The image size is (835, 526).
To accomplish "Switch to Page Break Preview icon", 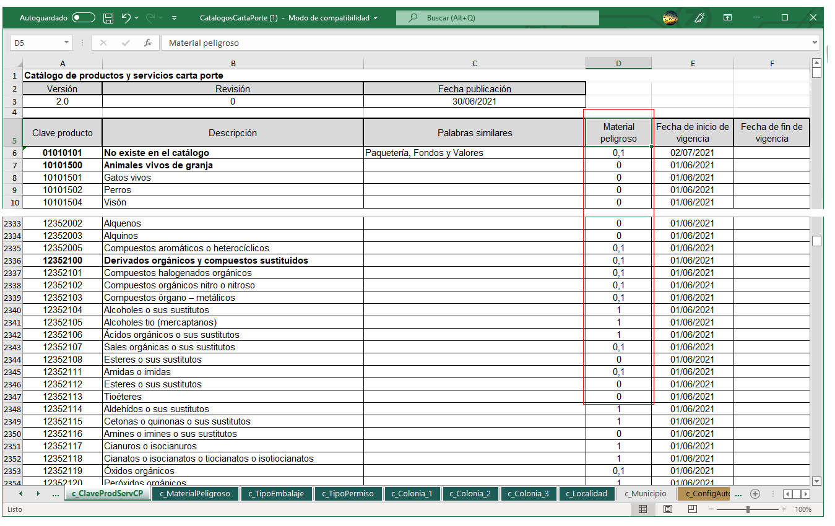I will [x=693, y=509].
